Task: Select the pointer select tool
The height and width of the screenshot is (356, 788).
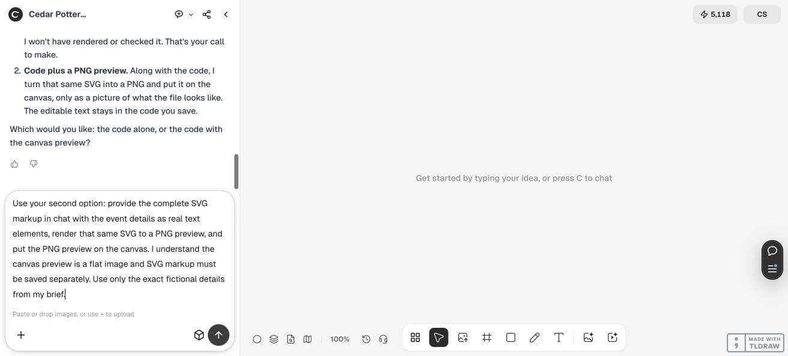Action: pyautogui.click(x=438, y=337)
